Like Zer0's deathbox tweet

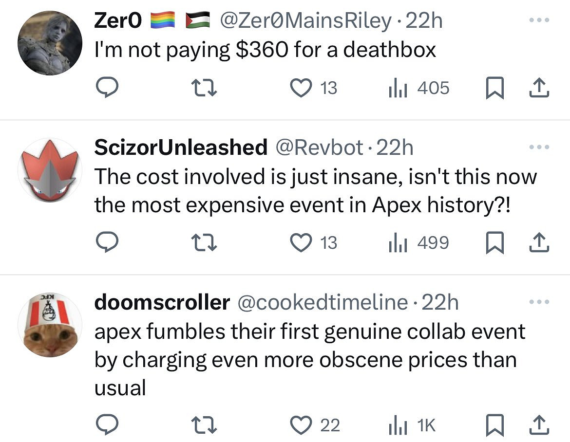coord(302,88)
